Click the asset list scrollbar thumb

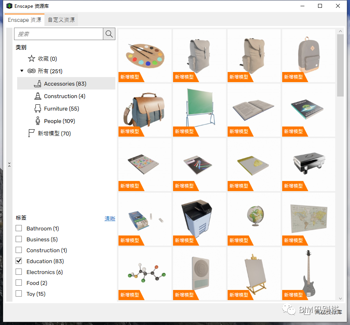click(340, 65)
